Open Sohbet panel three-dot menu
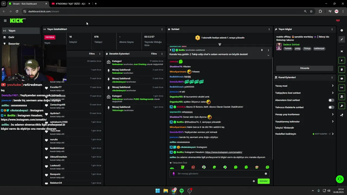 269,29
